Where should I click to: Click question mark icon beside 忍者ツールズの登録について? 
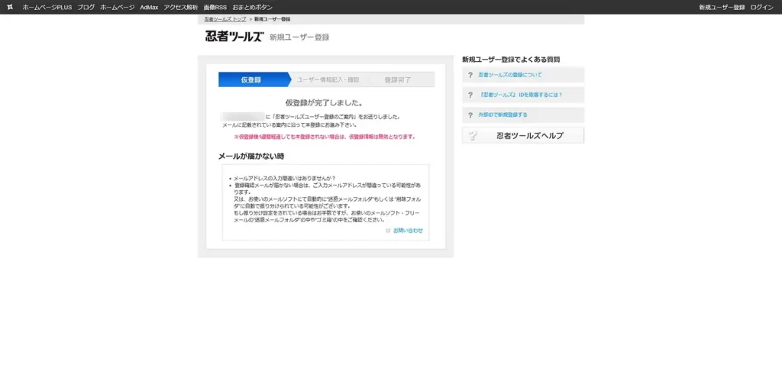(470, 75)
